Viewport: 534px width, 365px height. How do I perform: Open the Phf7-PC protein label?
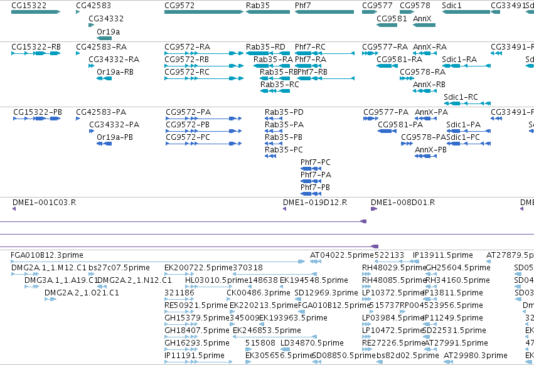click(316, 162)
